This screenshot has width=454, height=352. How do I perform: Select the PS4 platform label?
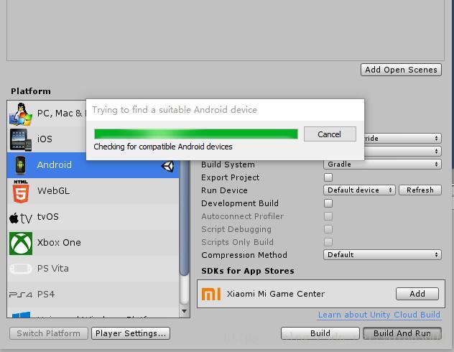(46, 295)
